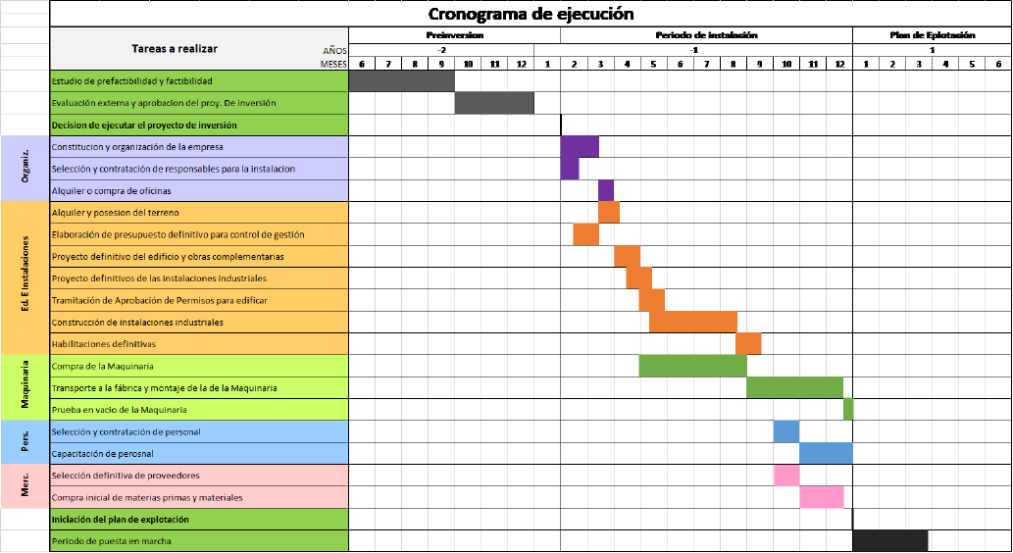Select 'Selección y contratación de personal' task
Screen dimensions: 1013x553
click(x=199, y=431)
